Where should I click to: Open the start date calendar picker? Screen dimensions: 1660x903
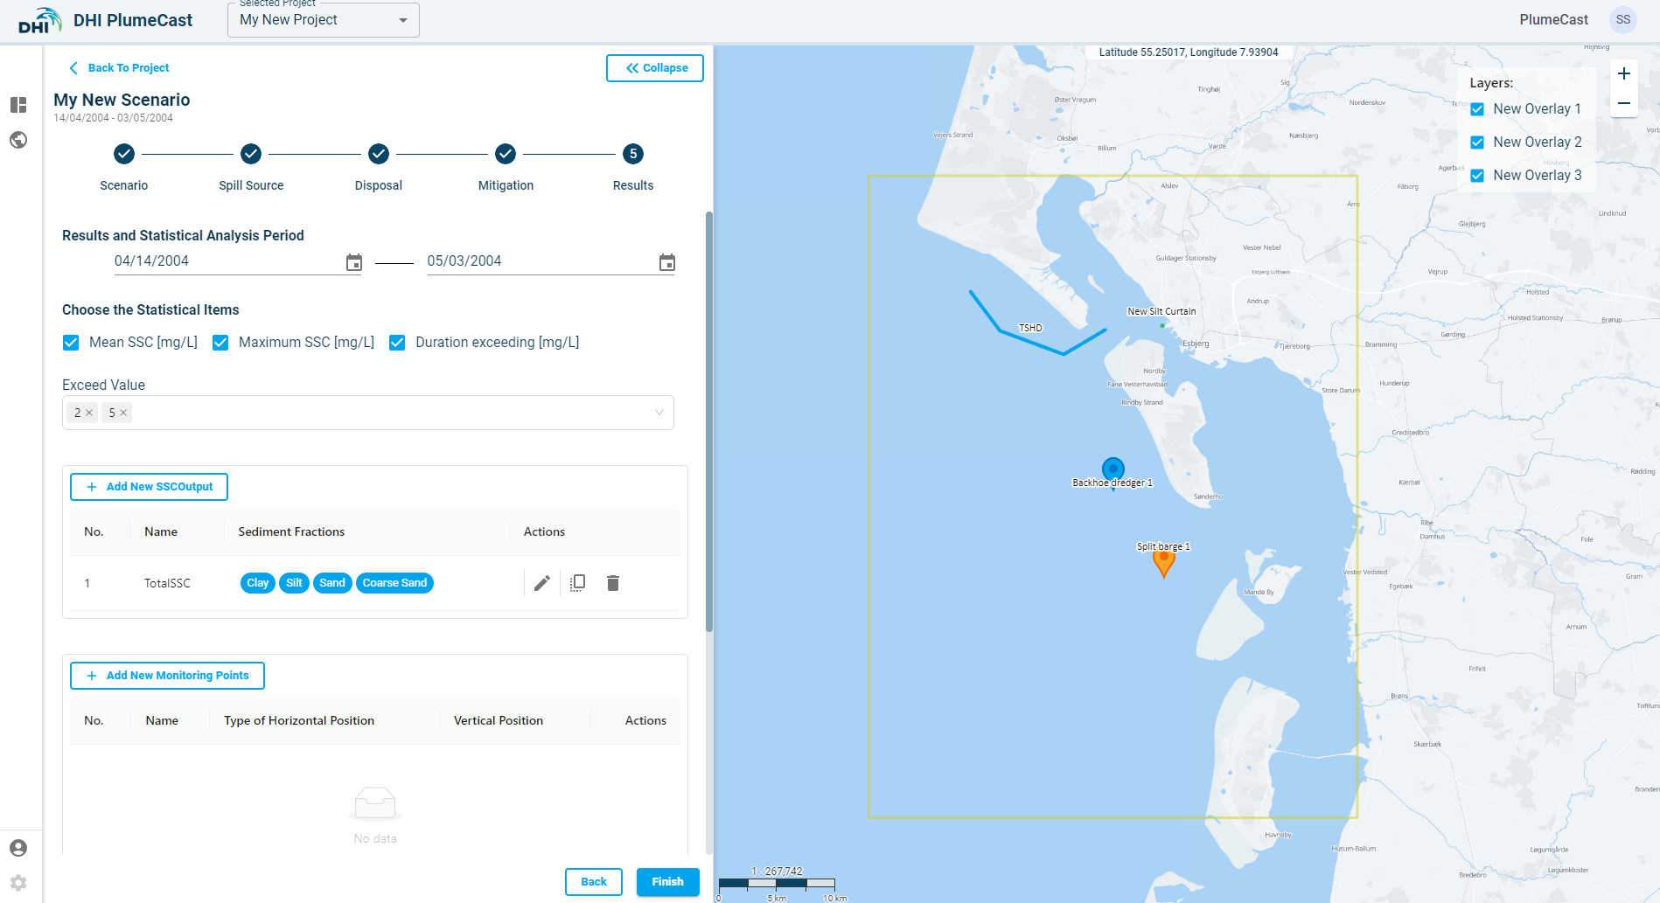tap(353, 262)
